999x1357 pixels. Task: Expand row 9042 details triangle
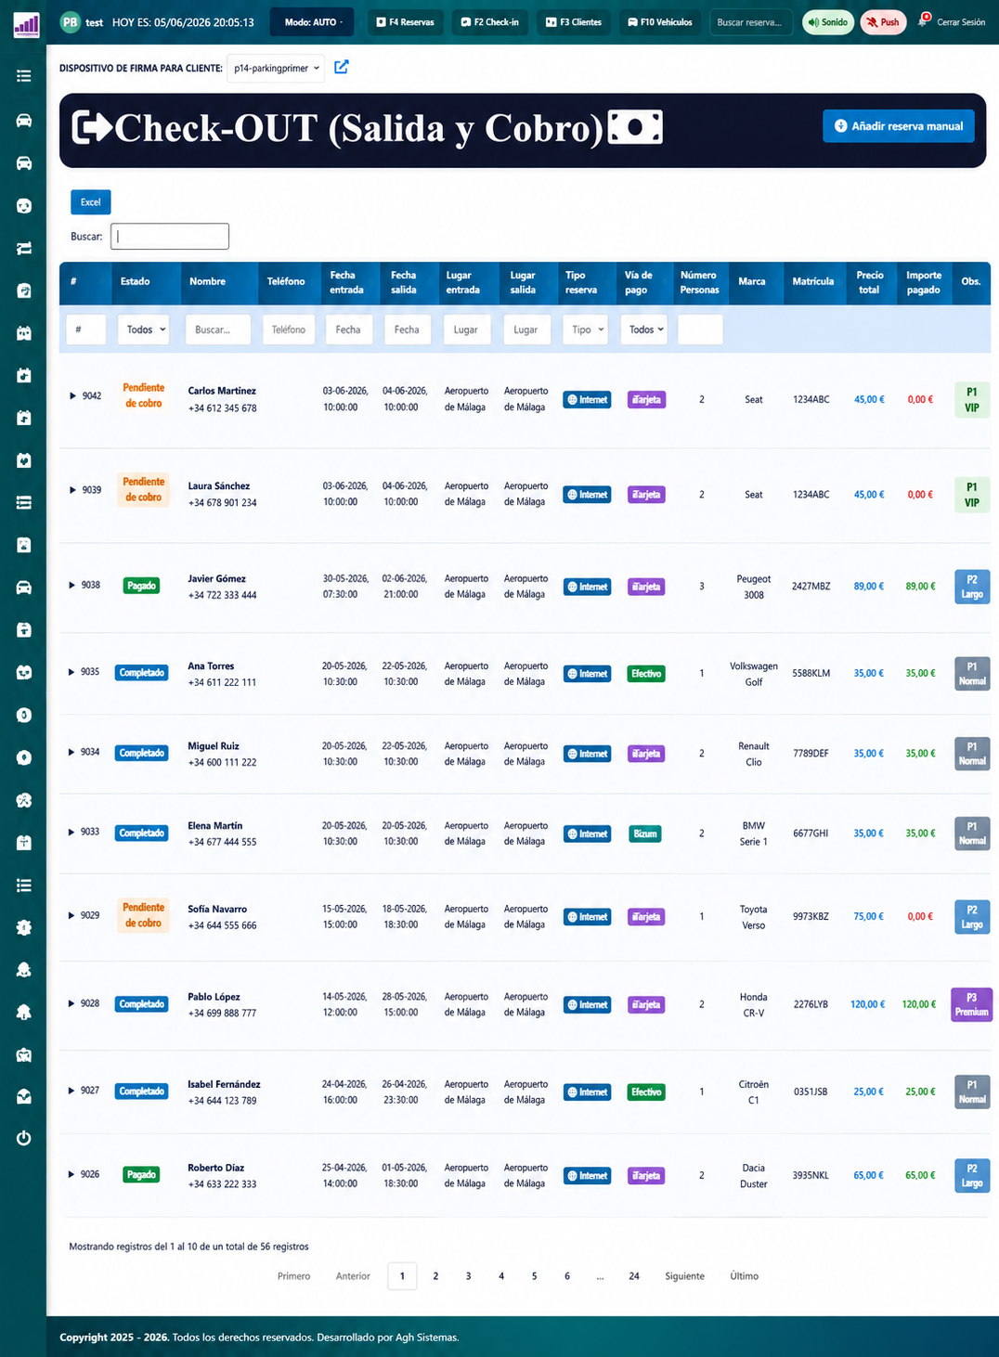[x=72, y=395]
